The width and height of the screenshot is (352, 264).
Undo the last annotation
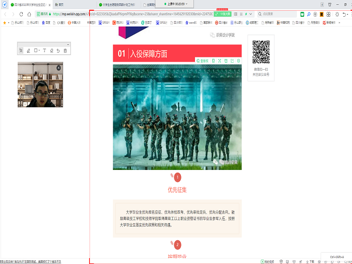[58, 50]
